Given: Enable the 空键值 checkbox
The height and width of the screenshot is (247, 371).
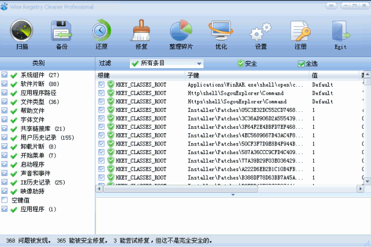Looking at the screenshot, I should 4,200.
